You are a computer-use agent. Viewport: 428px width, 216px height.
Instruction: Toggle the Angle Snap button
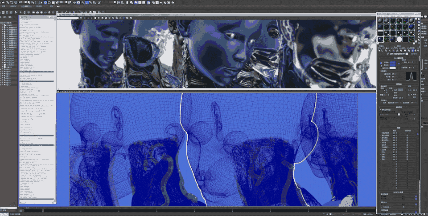tap(87, 3)
